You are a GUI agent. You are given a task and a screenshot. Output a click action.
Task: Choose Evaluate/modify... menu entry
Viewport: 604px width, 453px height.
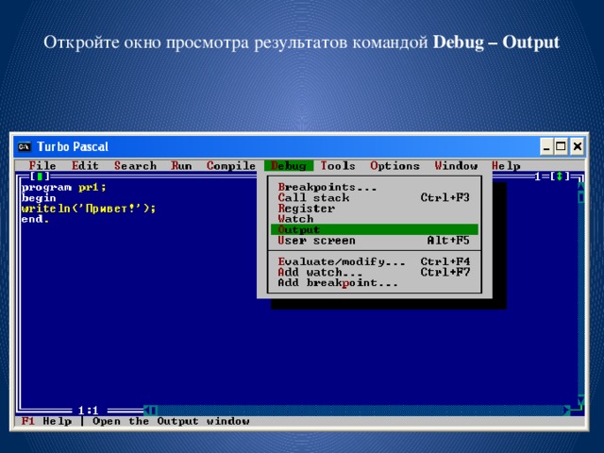374,262
